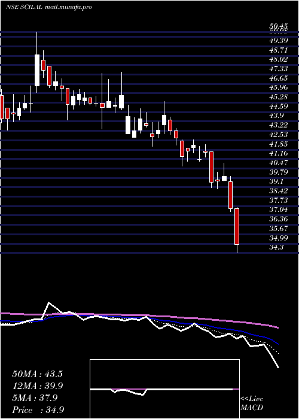Click the 48.71 price axis label
The image size is (299, 419).
279,50
